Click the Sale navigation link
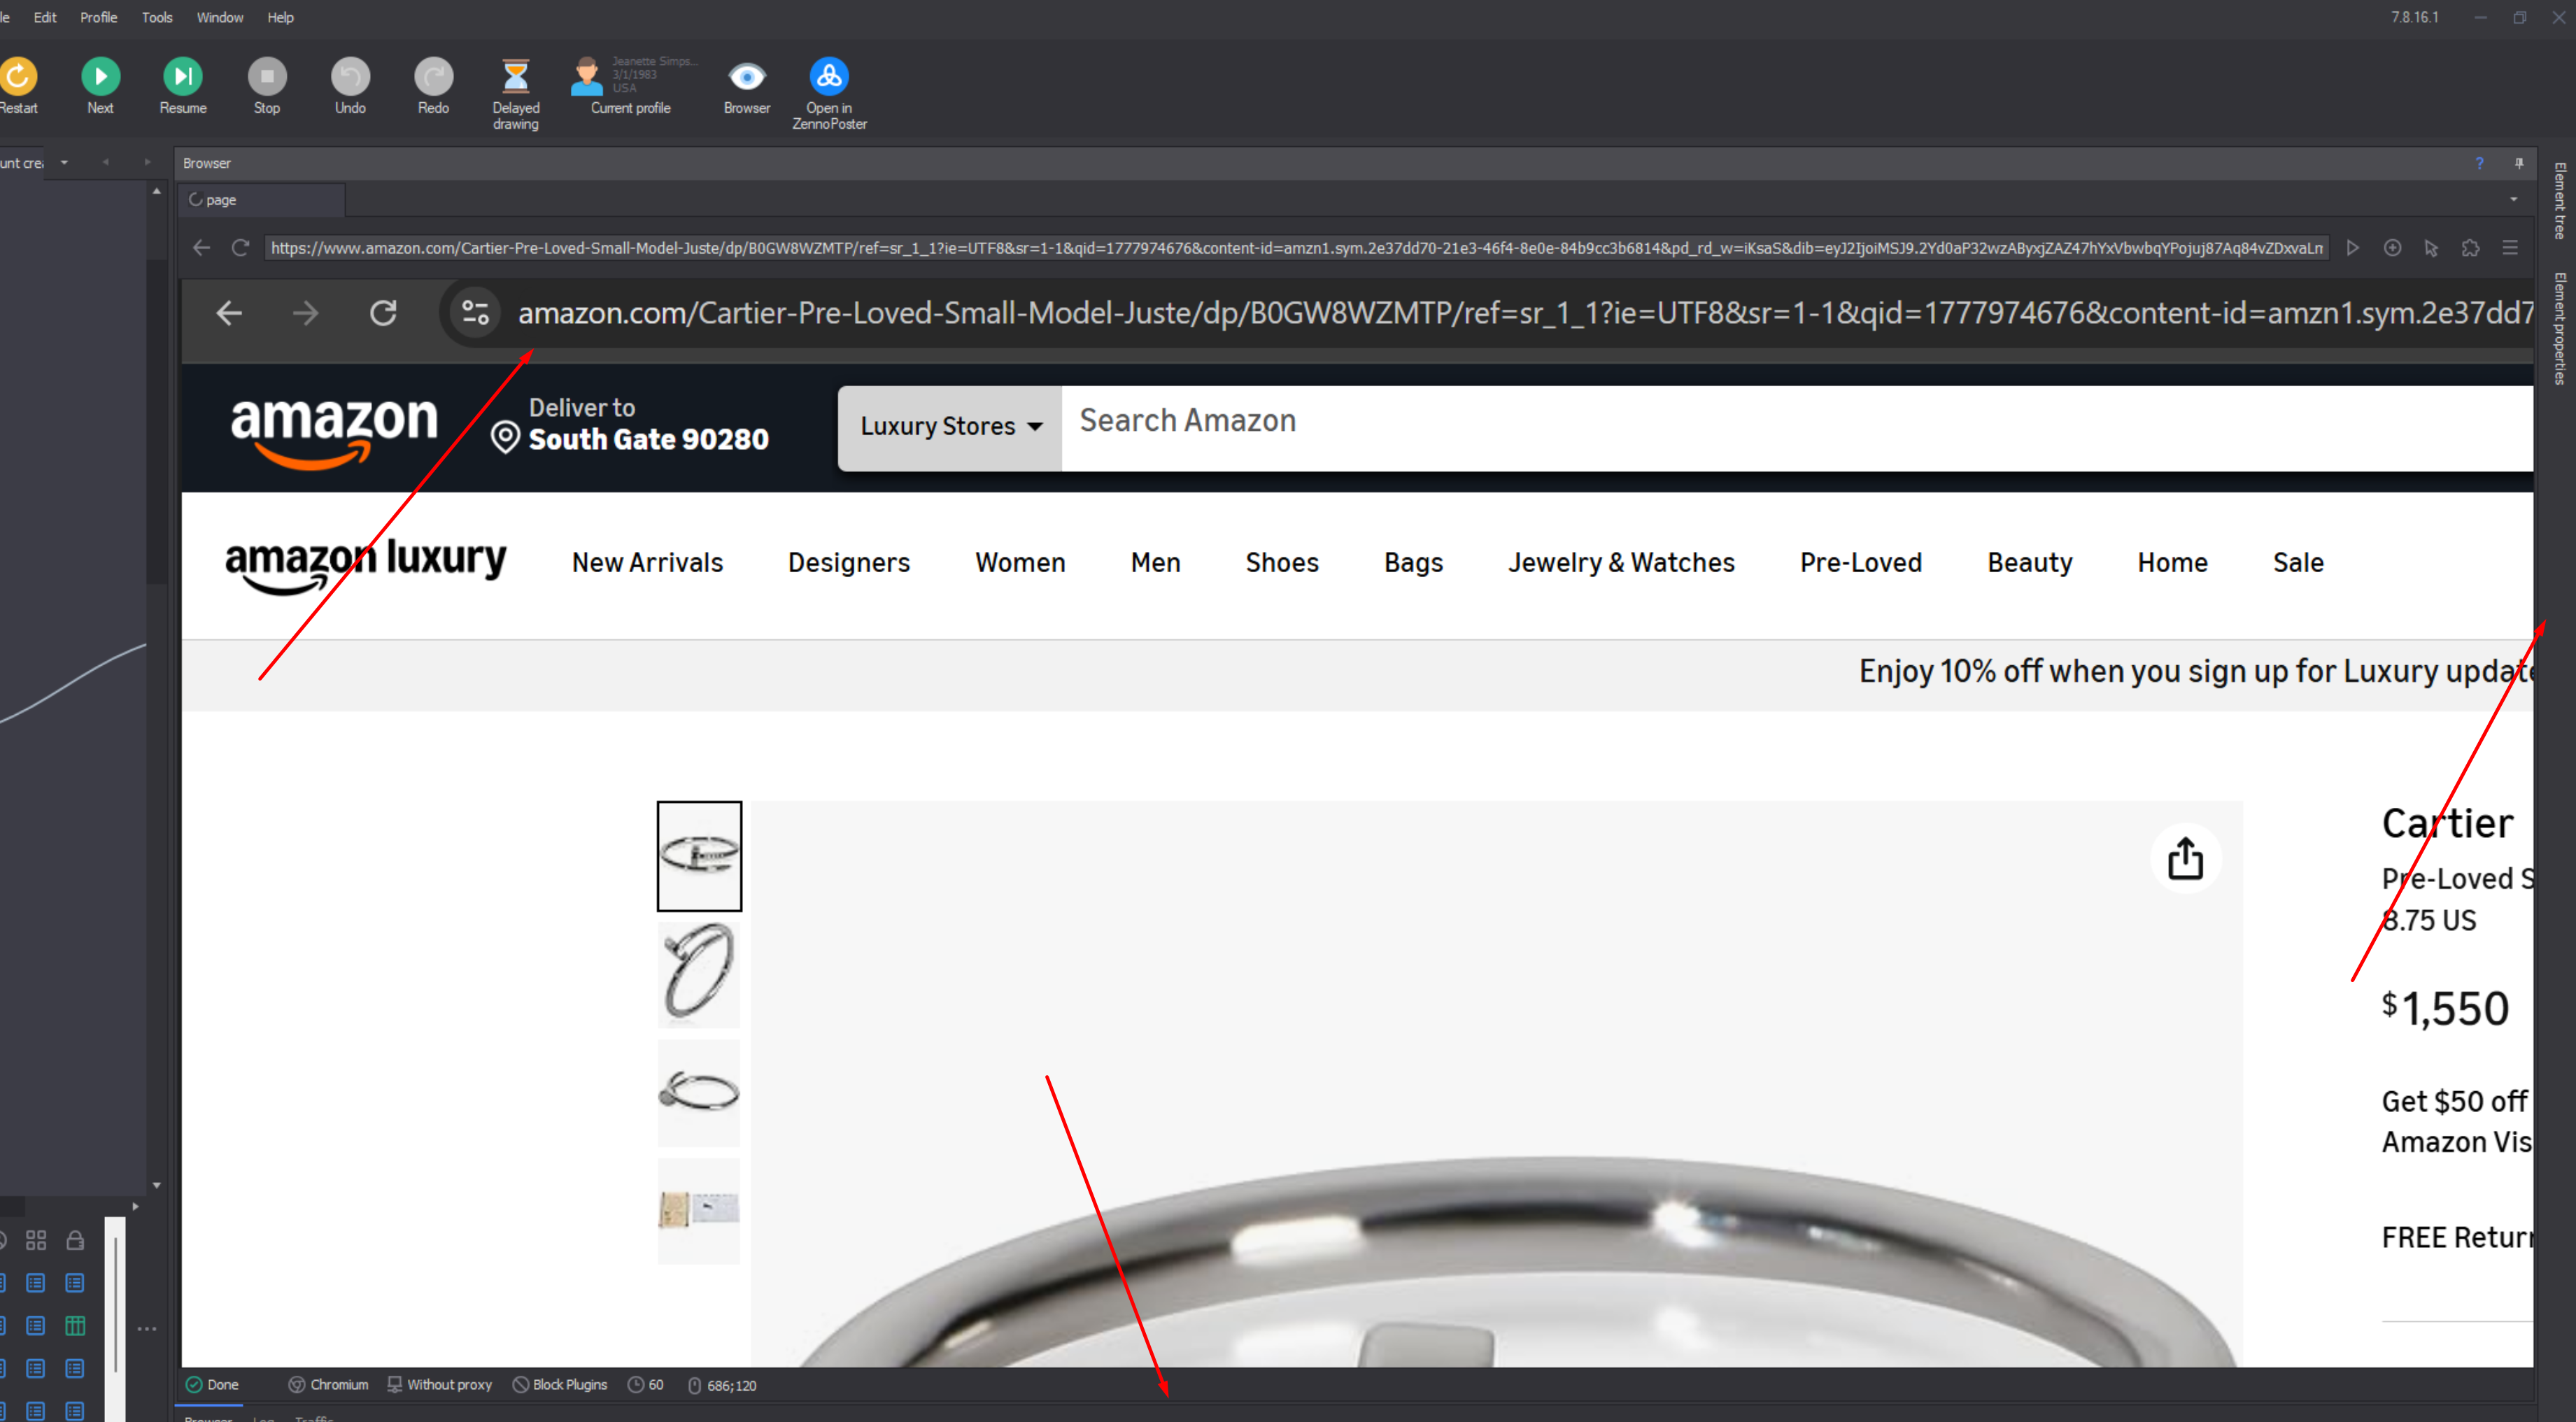 click(2298, 563)
